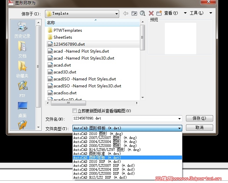Open the search the Web icon
Image resolution: width=228 pixels, height=183 pixels.
pos(143,13)
